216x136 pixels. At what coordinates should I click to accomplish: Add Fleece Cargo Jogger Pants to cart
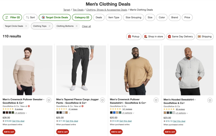coord(63,132)
